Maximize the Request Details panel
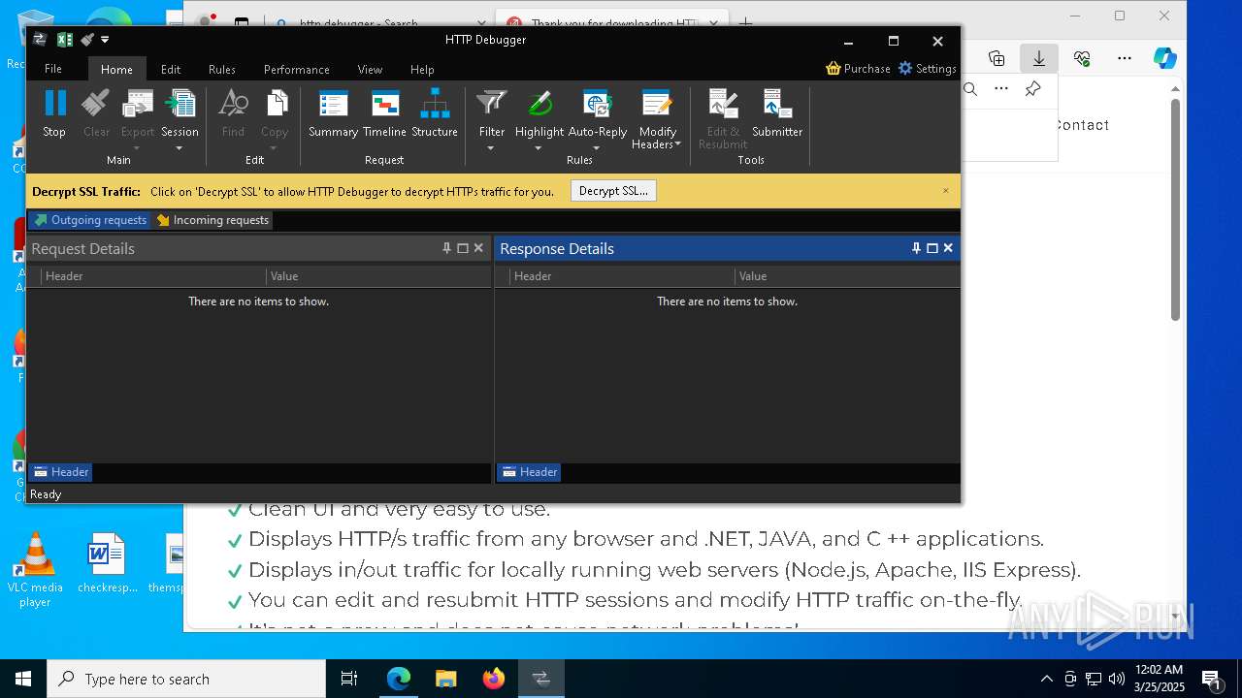 point(463,248)
